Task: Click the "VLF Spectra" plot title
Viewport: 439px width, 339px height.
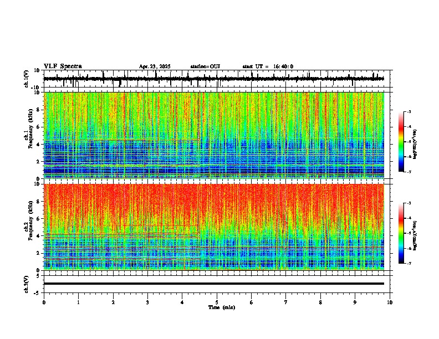Action: point(63,66)
